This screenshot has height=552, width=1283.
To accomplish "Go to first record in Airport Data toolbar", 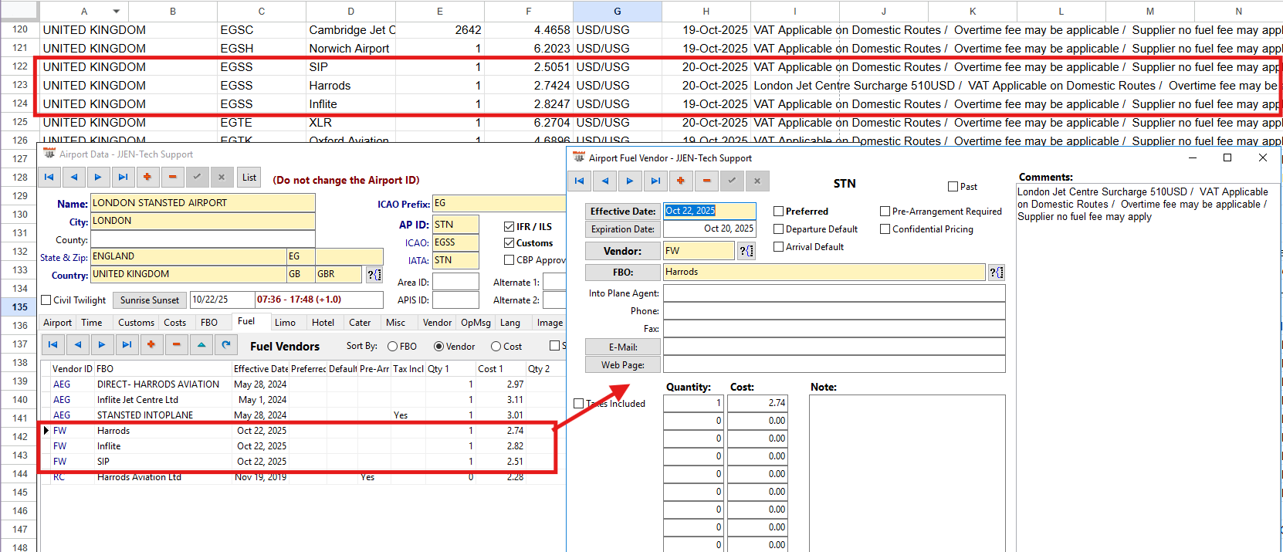I will 49,178.
